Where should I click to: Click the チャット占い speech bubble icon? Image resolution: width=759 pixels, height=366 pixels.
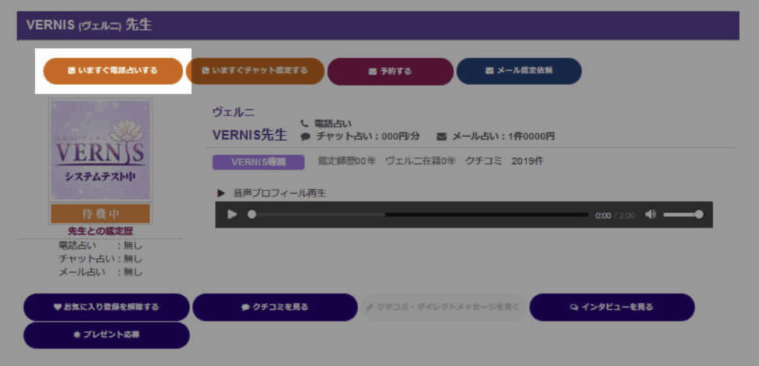[305, 136]
